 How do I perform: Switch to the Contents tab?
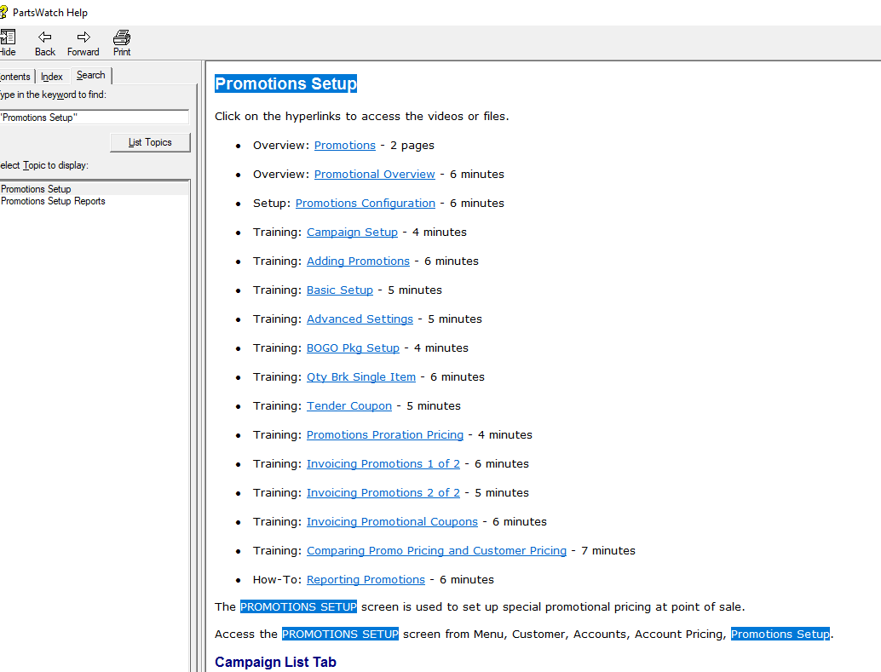pos(15,77)
